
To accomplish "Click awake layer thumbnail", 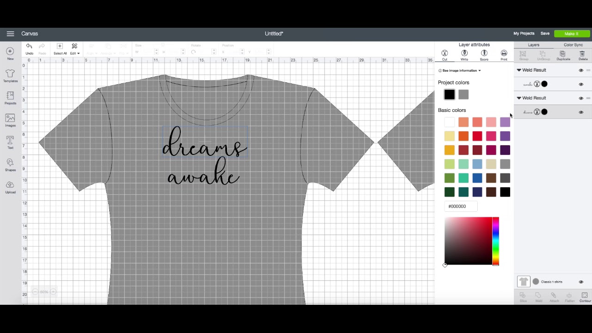I will 528,84.
